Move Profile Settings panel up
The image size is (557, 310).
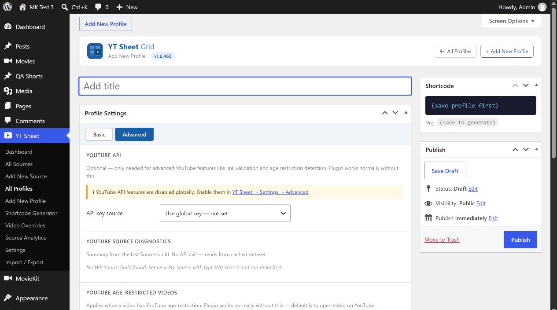click(385, 113)
